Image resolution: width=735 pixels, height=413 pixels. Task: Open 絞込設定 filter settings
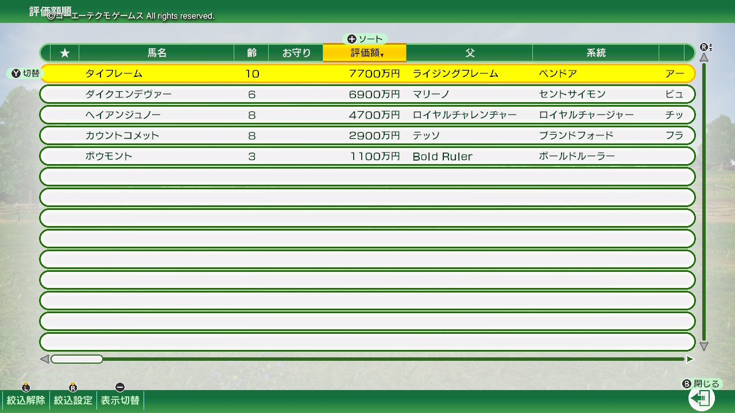(x=73, y=400)
